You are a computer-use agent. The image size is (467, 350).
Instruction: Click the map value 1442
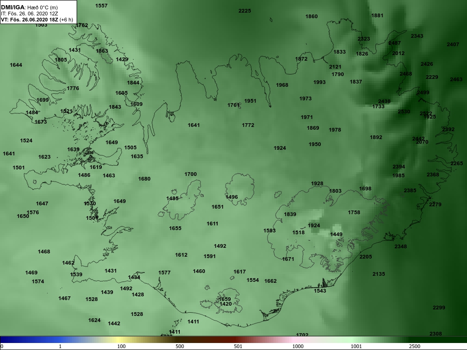pos(114,323)
